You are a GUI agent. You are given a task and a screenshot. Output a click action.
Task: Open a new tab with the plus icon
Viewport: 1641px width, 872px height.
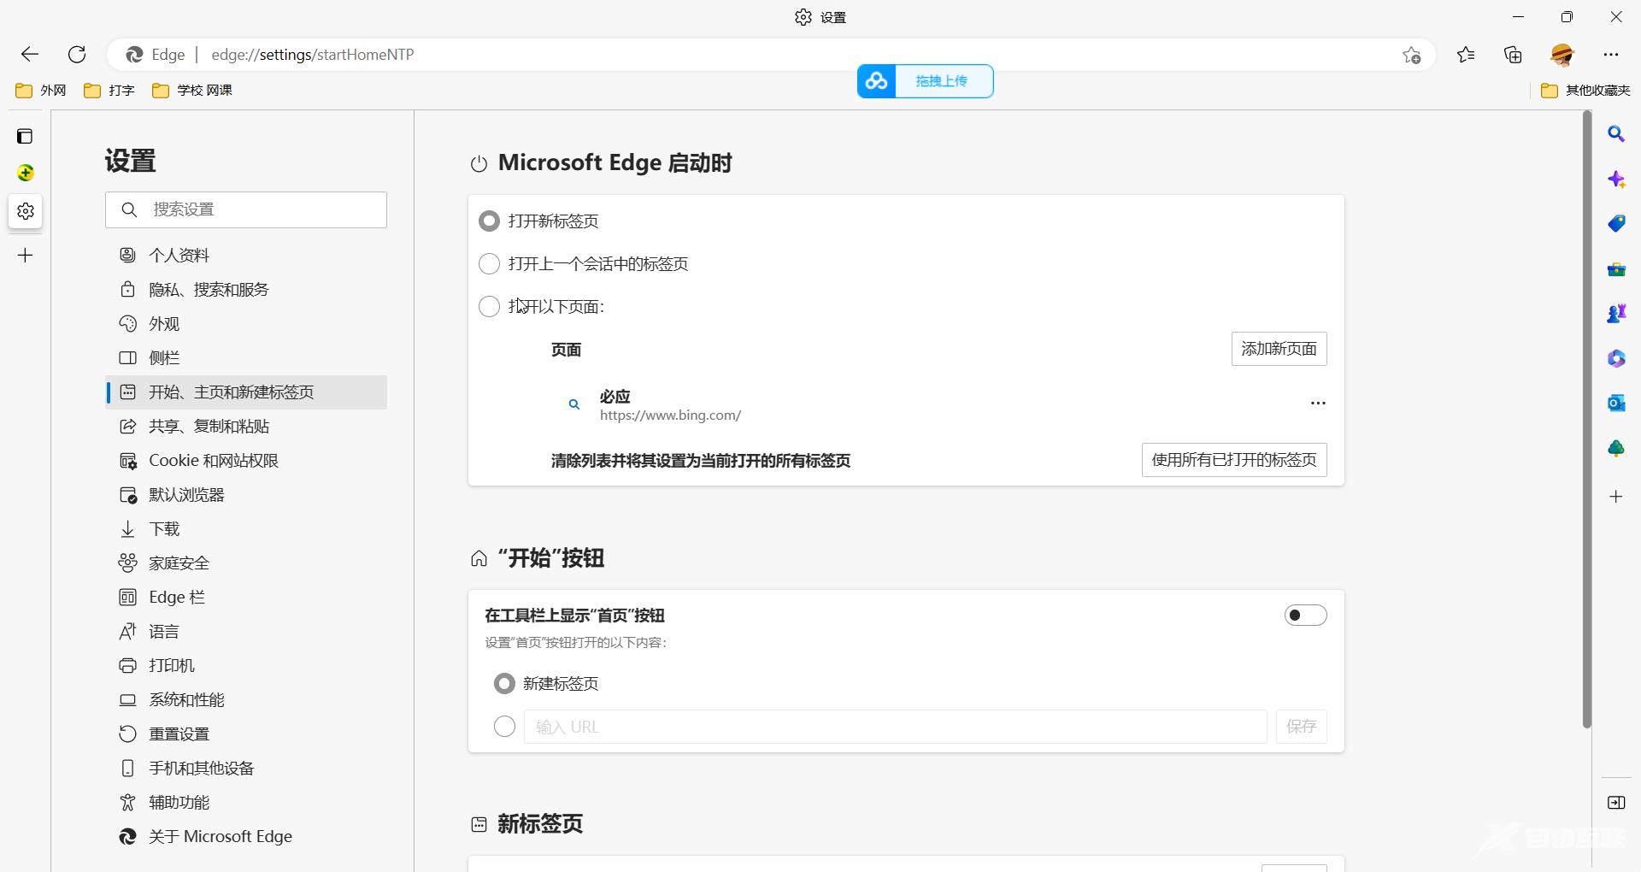pos(26,255)
